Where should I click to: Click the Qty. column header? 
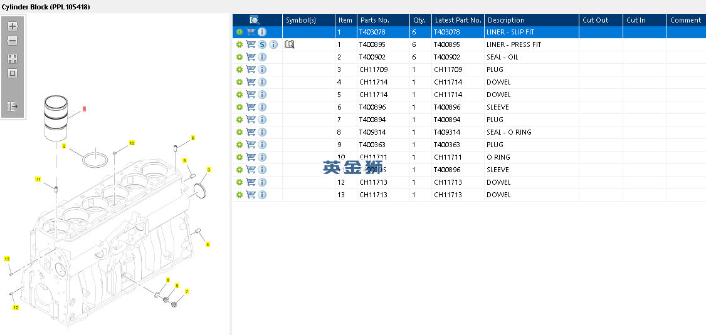click(419, 20)
